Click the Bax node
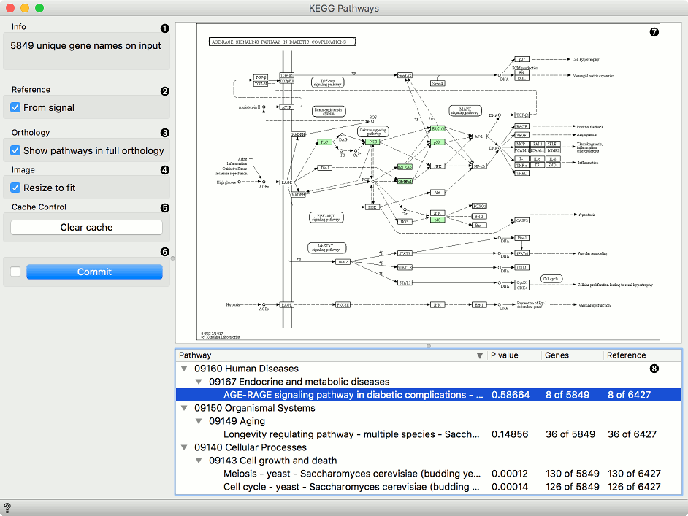688x516 pixels. point(478,226)
